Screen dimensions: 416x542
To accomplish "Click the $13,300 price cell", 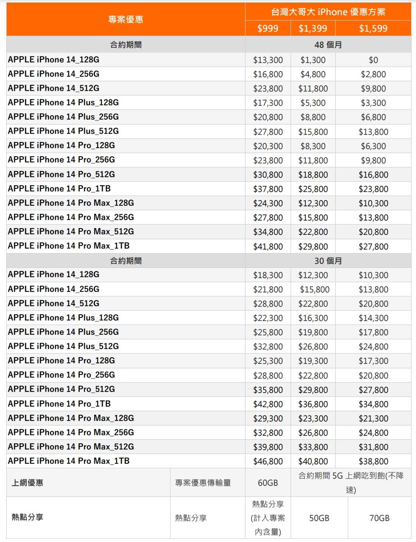I will 268,60.
